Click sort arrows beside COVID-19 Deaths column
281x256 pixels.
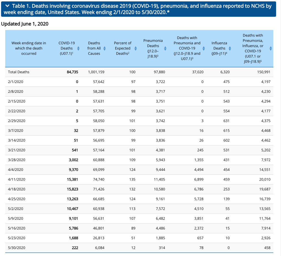point(78,48)
